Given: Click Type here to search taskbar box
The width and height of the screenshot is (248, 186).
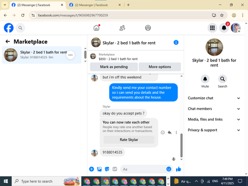Looking at the screenshot, I should (x=47, y=181).
